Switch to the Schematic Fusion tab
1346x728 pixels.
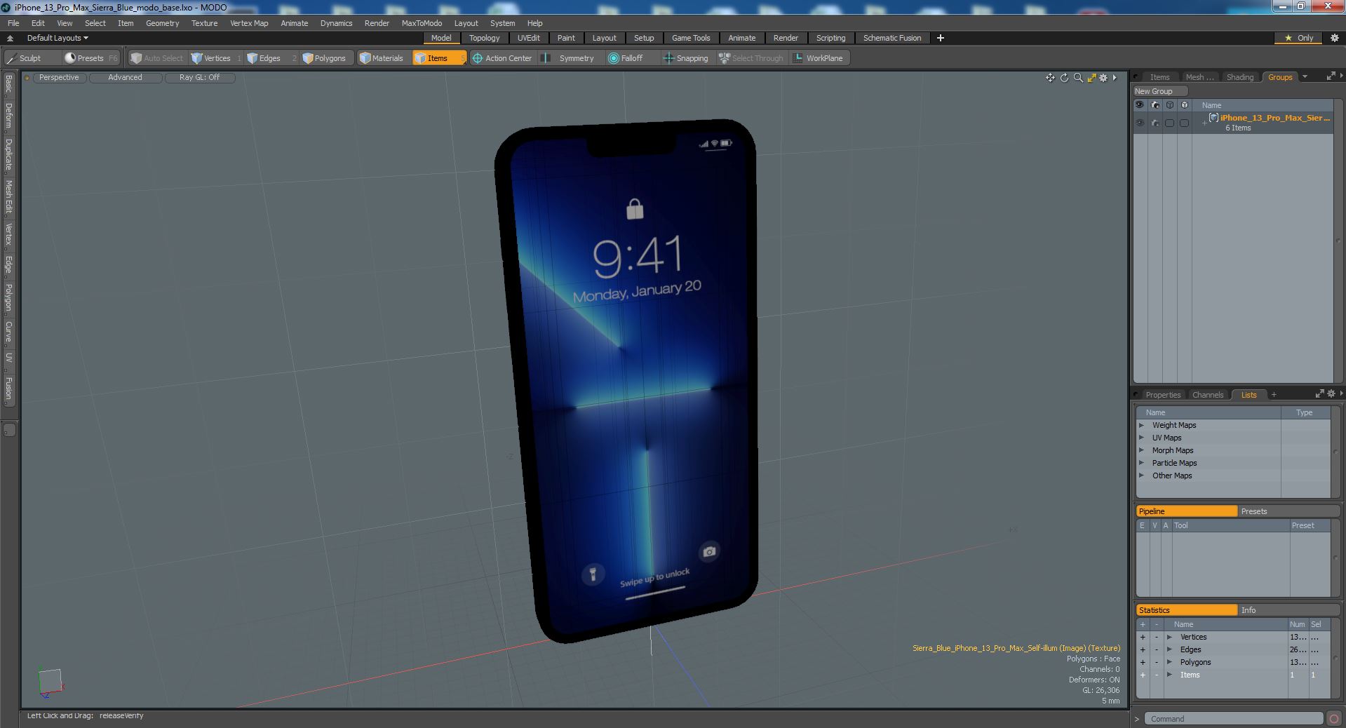click(892, 38)
